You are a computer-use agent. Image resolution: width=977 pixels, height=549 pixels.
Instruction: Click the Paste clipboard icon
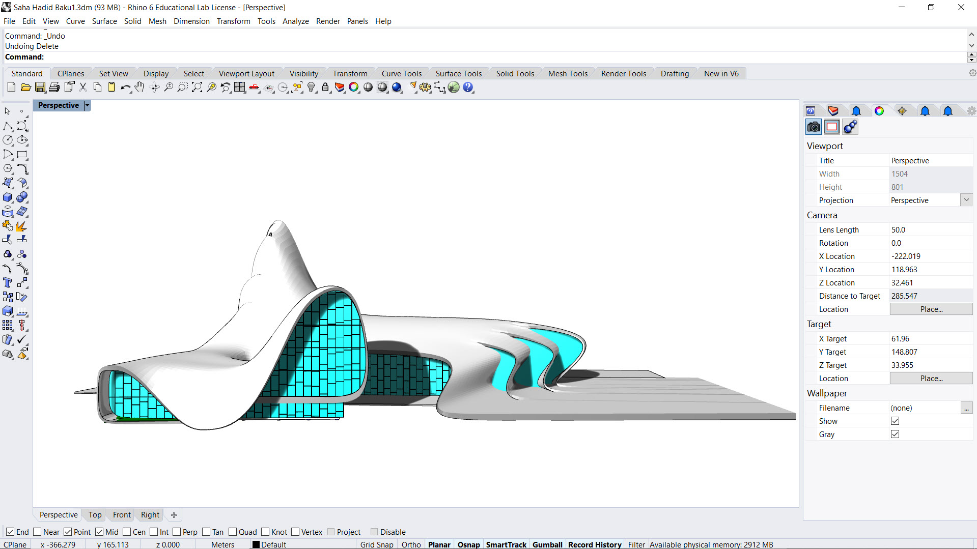[x=111, y=88]
